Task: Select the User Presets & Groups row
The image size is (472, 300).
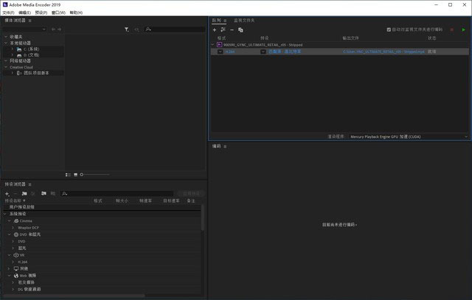Action: [103, 207]
